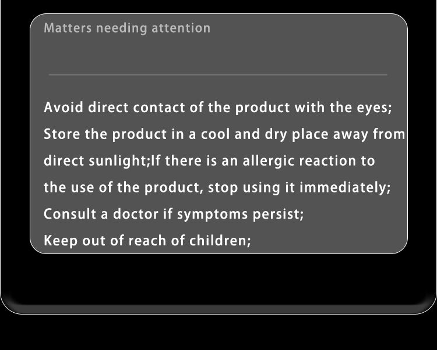The height and width of the screenshot is (350, 437).
Task: Select the word "Consult"
Action: 70,214
